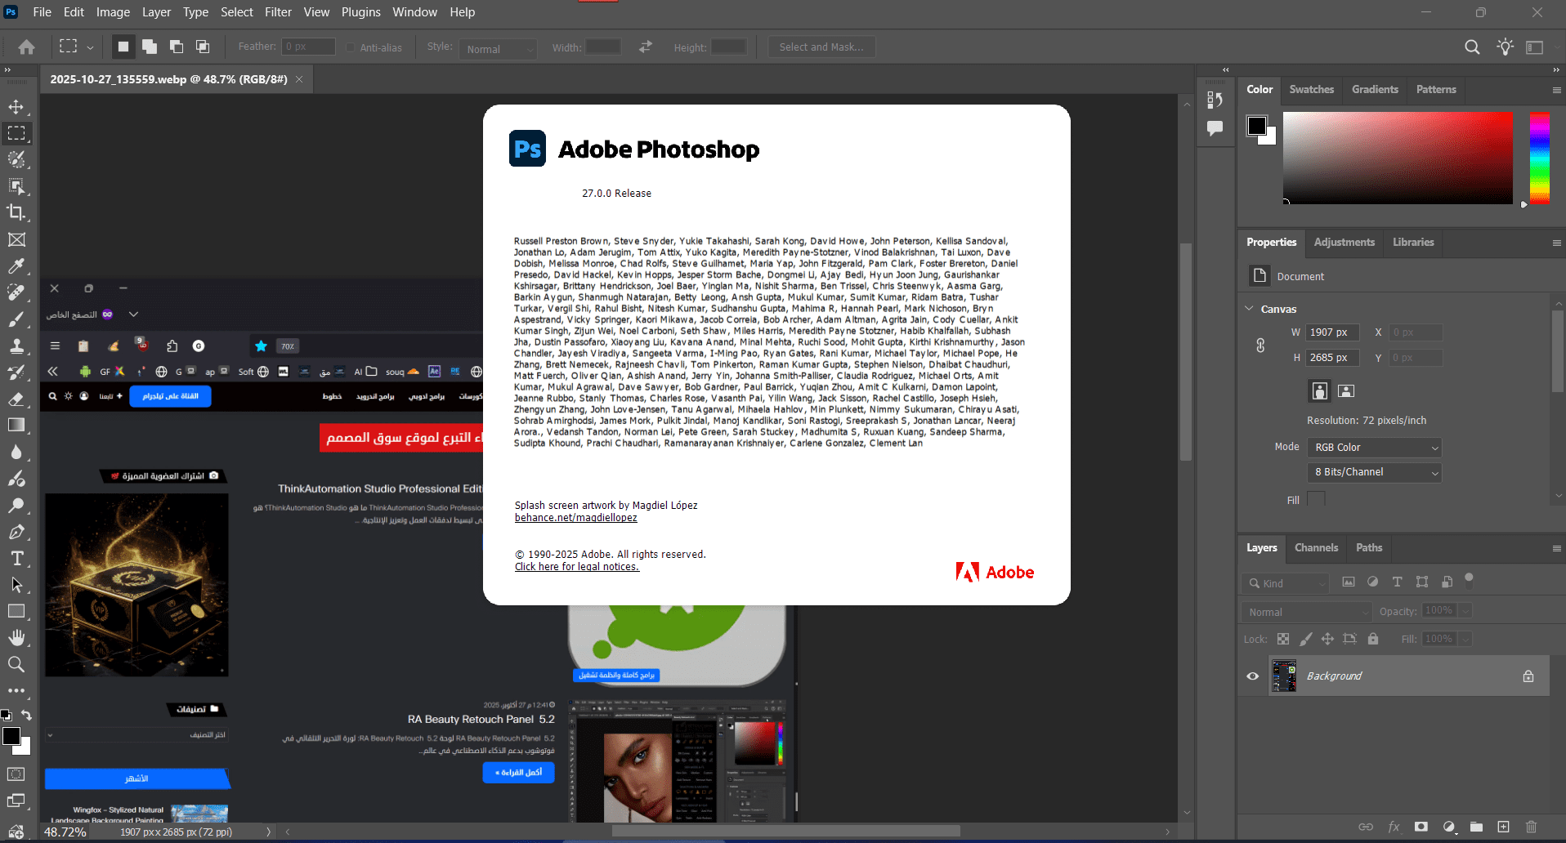The image size is (1566, 843).
Task: Select the Horizontal Type tool
Action: [16, 559]
